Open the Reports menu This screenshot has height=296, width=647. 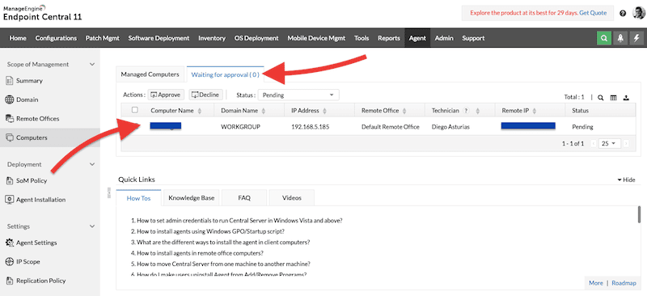coord(389,38)
